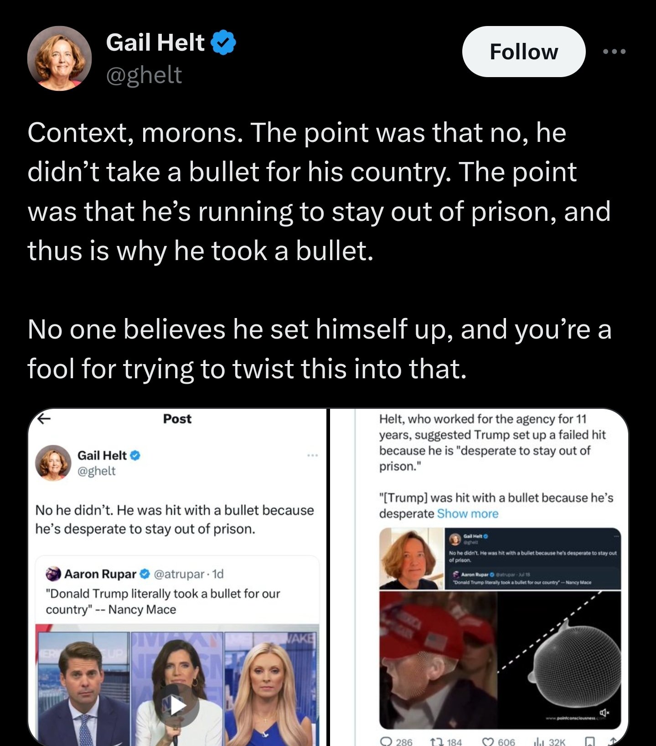This screenshot has height=746, width=656.
Task: Open the three-dot more options menu
Action: (x=614, y=52)
